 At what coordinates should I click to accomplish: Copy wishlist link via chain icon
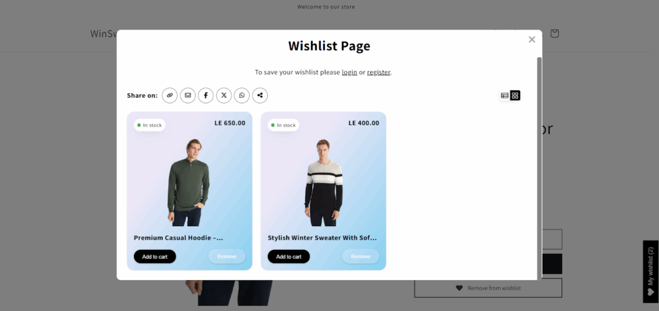click(x=170, y=95)
